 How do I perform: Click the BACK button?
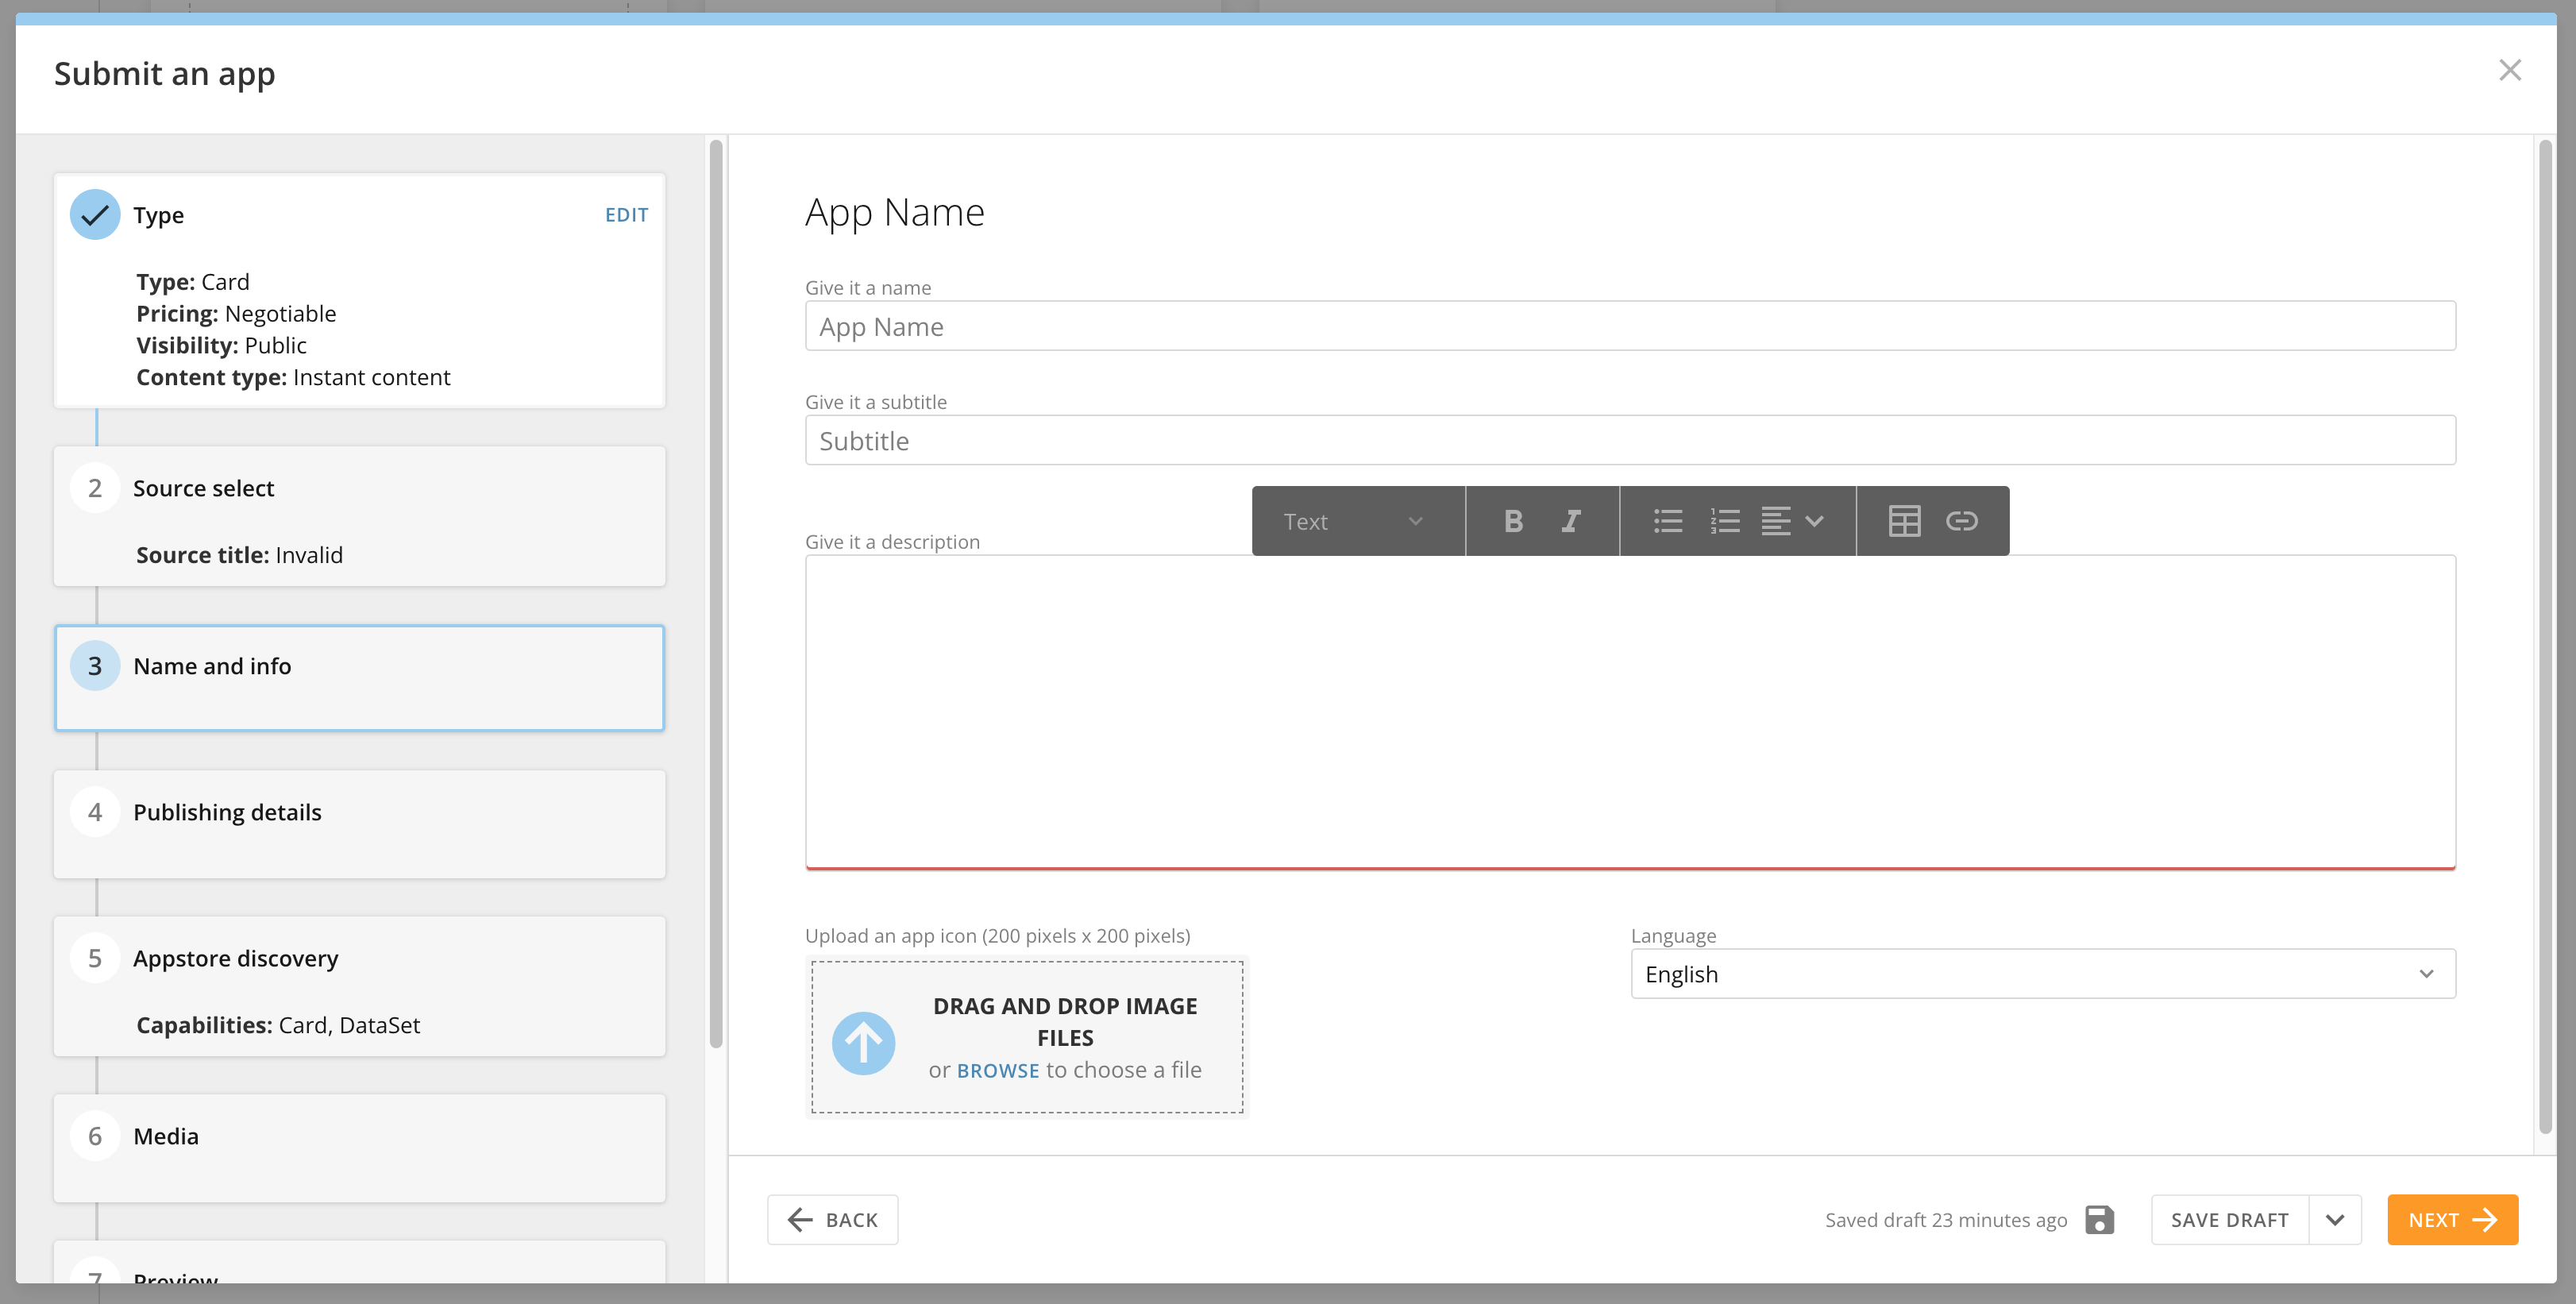tap(832, 1219)
